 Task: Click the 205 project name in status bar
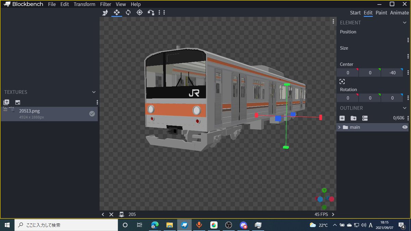[132, 214]
